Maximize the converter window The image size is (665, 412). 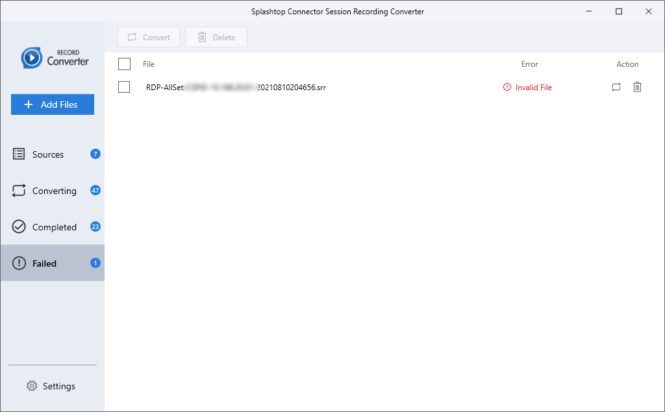tap(619, 12)
